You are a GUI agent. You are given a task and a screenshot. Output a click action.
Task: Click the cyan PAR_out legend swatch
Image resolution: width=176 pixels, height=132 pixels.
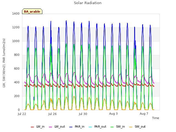(90, 127)
